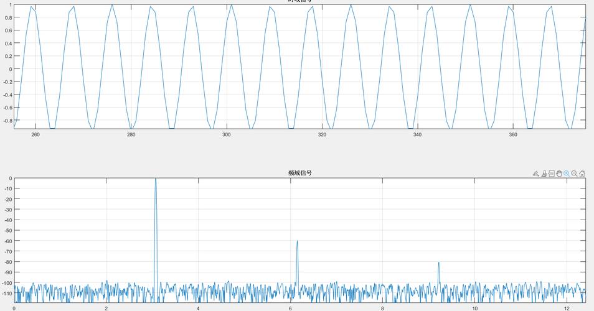Click the second harmonic peak near 6
The width and height of the screenshot is (594, 311).
pos(298,241)
